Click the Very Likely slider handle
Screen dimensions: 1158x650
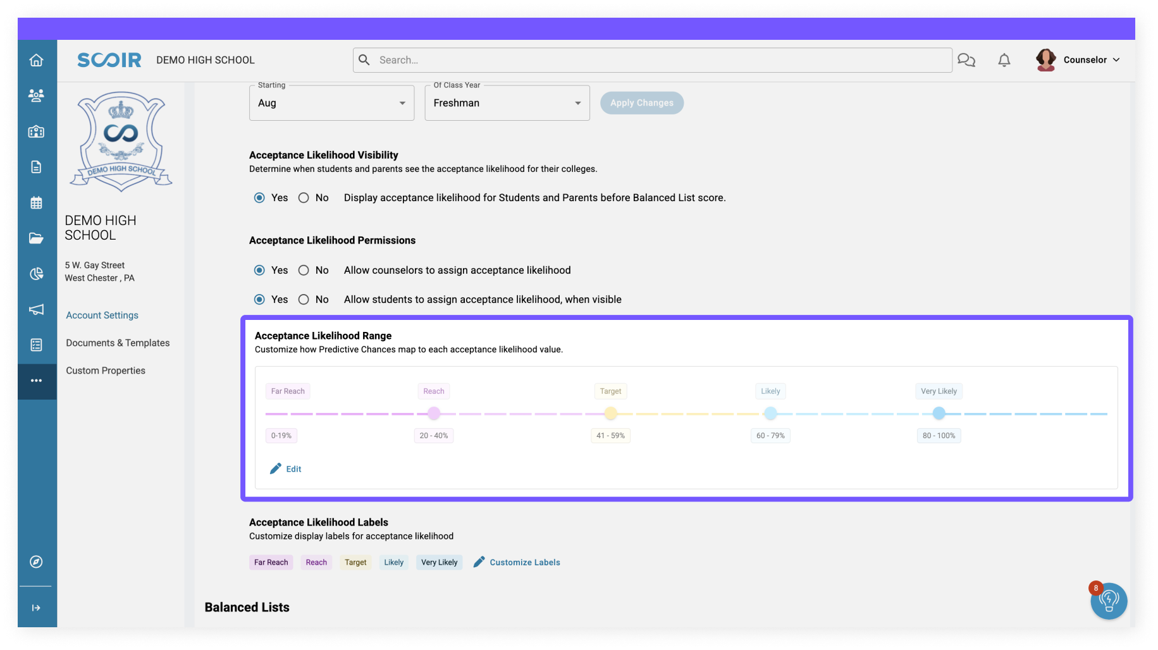[939, 414]
